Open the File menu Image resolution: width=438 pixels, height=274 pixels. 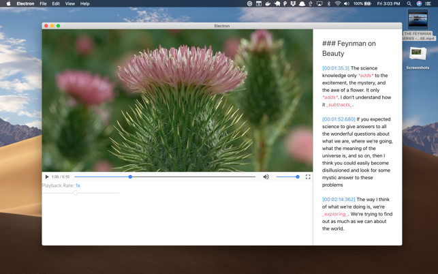43,3
